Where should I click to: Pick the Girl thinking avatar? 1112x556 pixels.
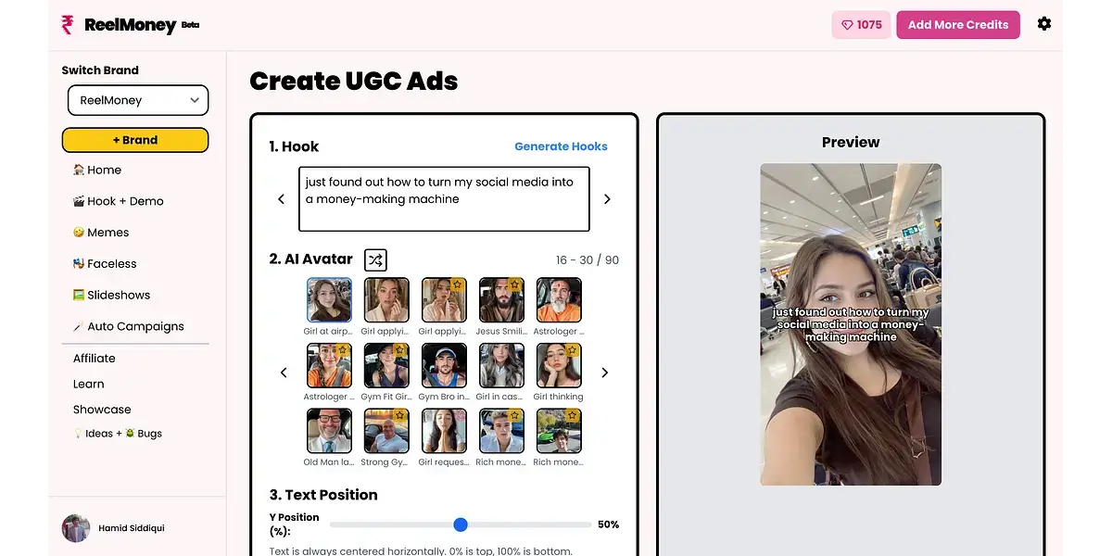tap(559, 365)
